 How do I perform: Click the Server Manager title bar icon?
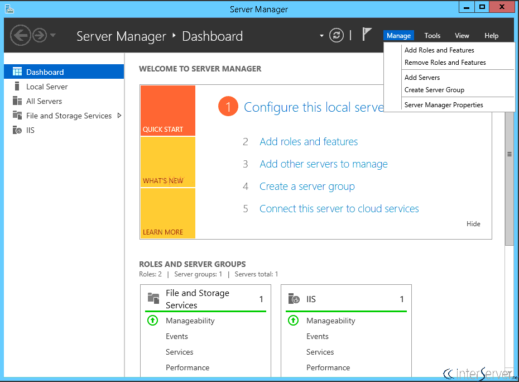(x=9, y=9)
